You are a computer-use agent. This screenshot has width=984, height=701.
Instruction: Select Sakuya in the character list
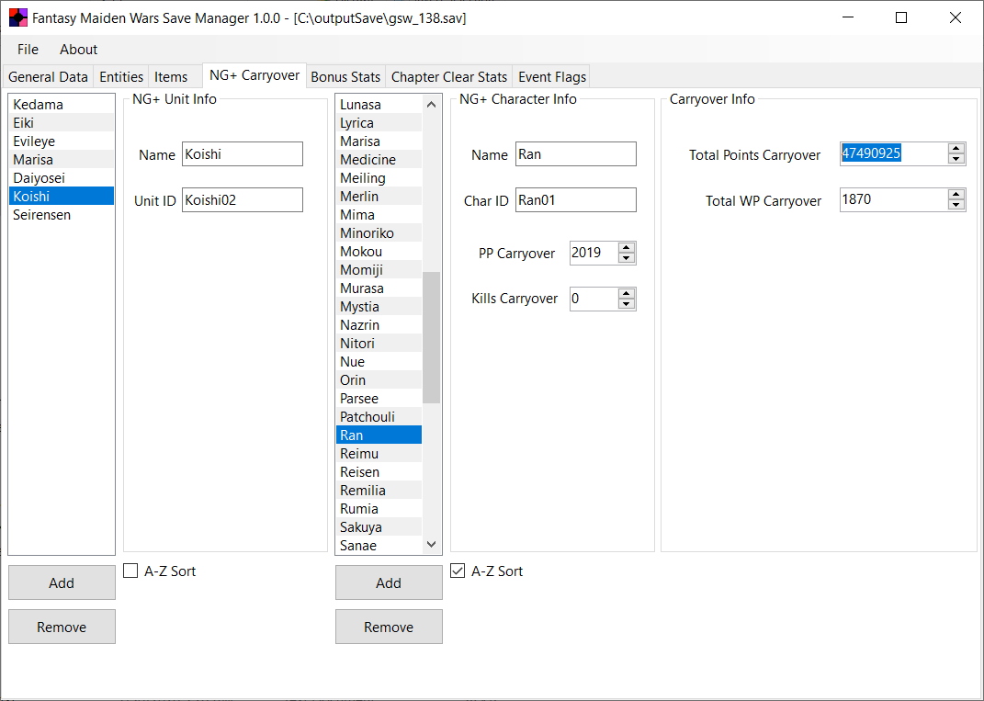pyautogui.click(x=379, y=526)
